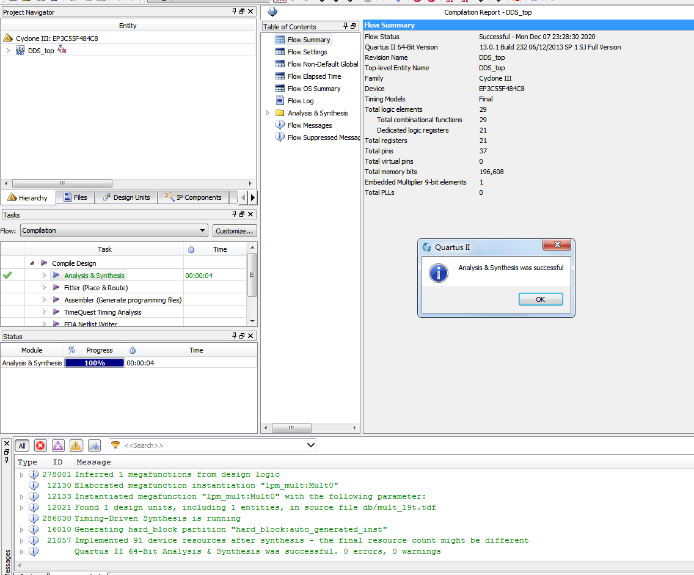Switch to the Design Units tab

point(126,197)
